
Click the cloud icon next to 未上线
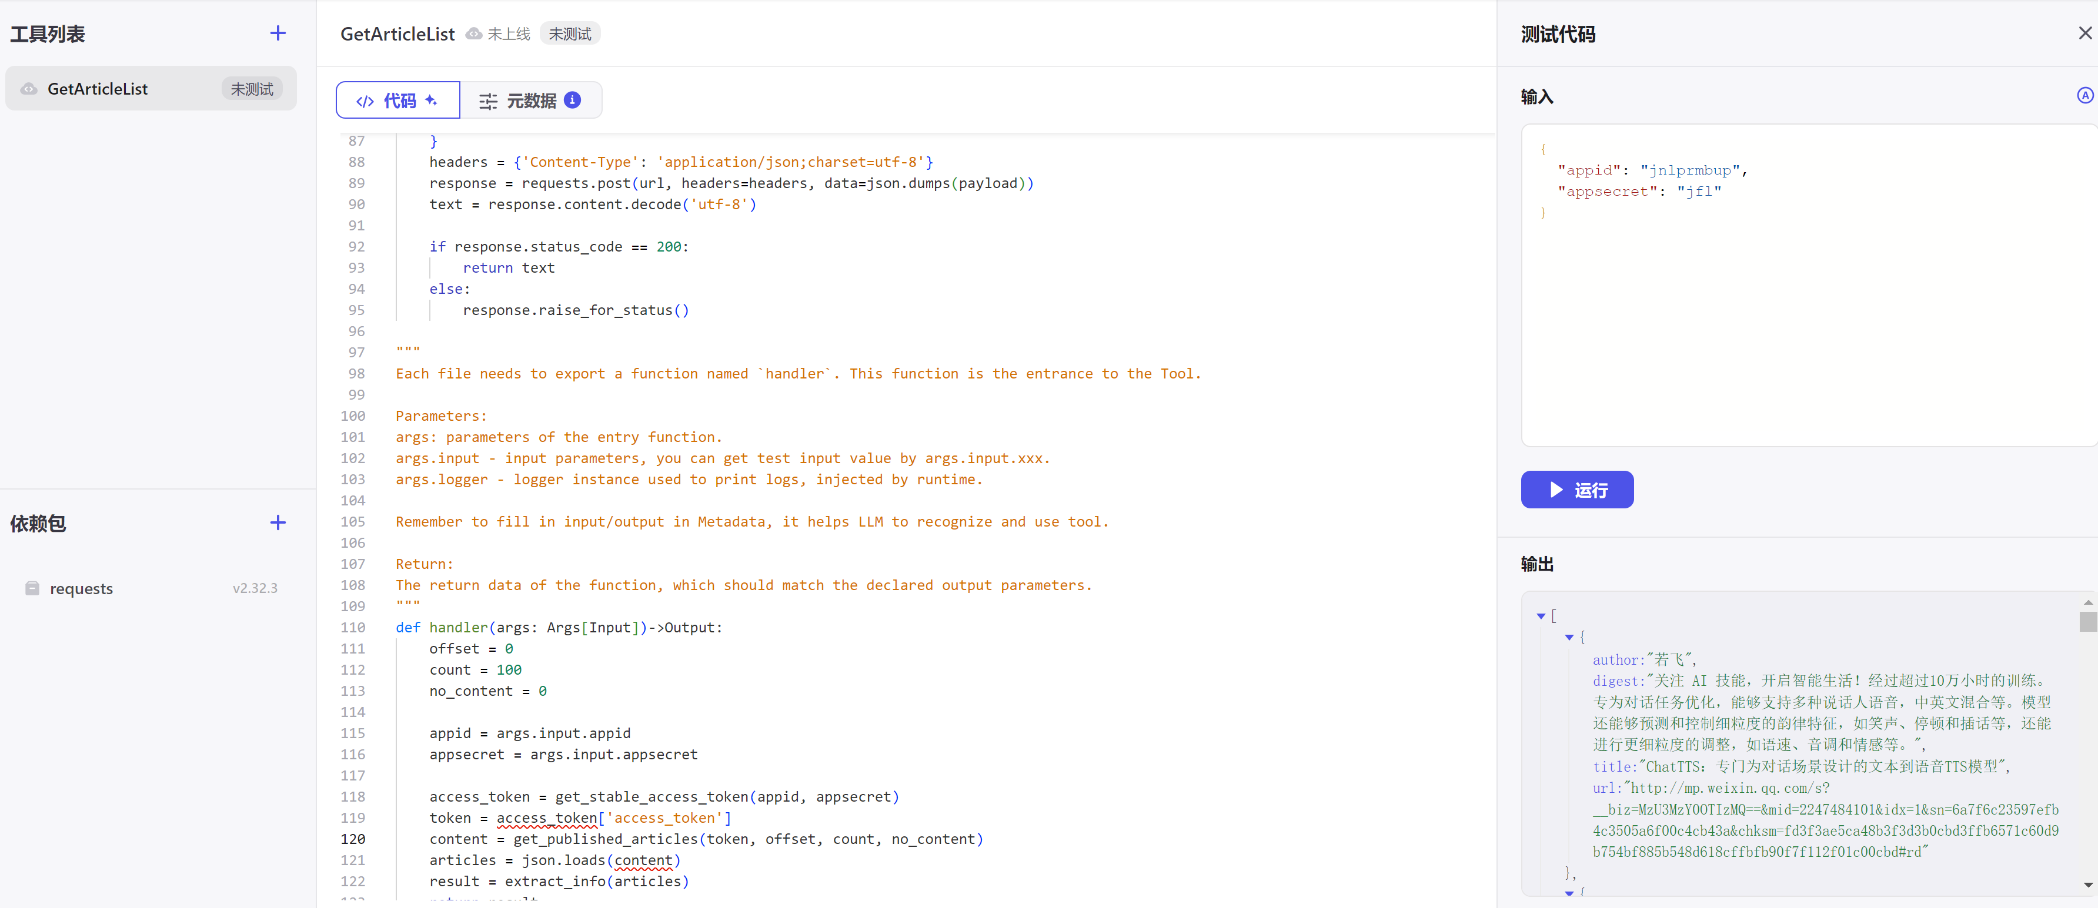pos(473,34)
